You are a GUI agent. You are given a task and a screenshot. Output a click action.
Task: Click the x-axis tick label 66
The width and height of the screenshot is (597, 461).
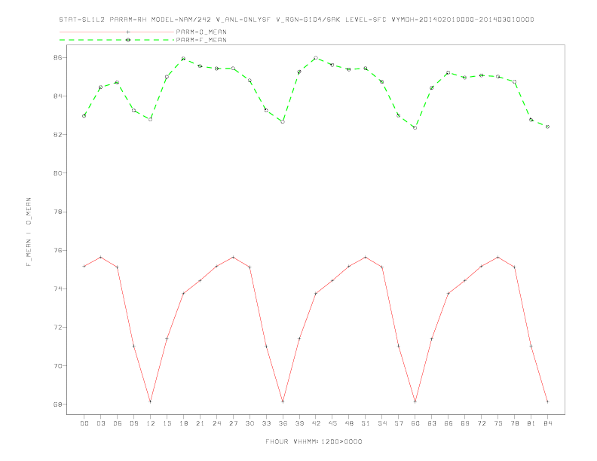click(x=449, y=423)
